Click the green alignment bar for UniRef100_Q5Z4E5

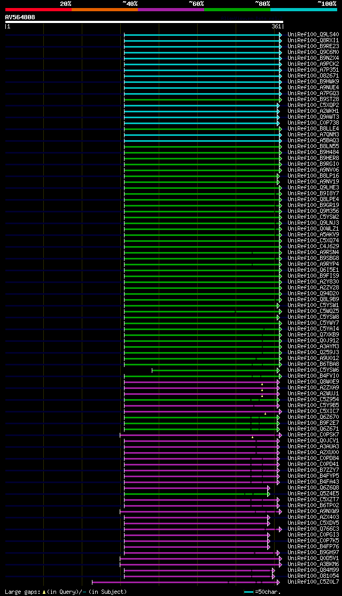tap(197, 494)
